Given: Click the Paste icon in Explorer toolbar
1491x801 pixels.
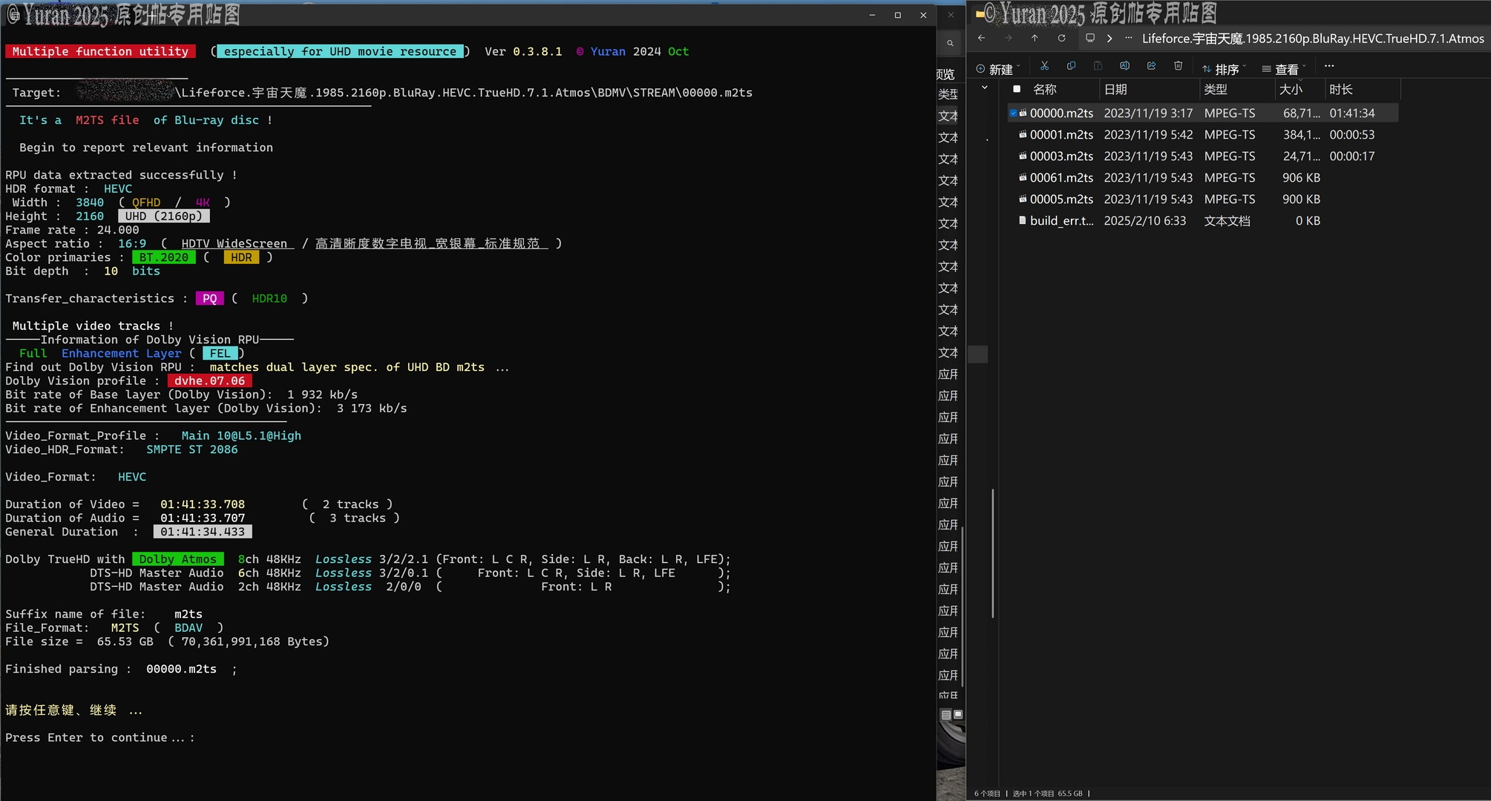Looking at the screenshot, I should coord(1098,66).
